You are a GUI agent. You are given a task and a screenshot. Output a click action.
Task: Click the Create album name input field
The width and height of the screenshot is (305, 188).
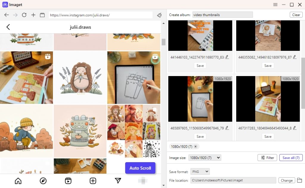[222, 15]
